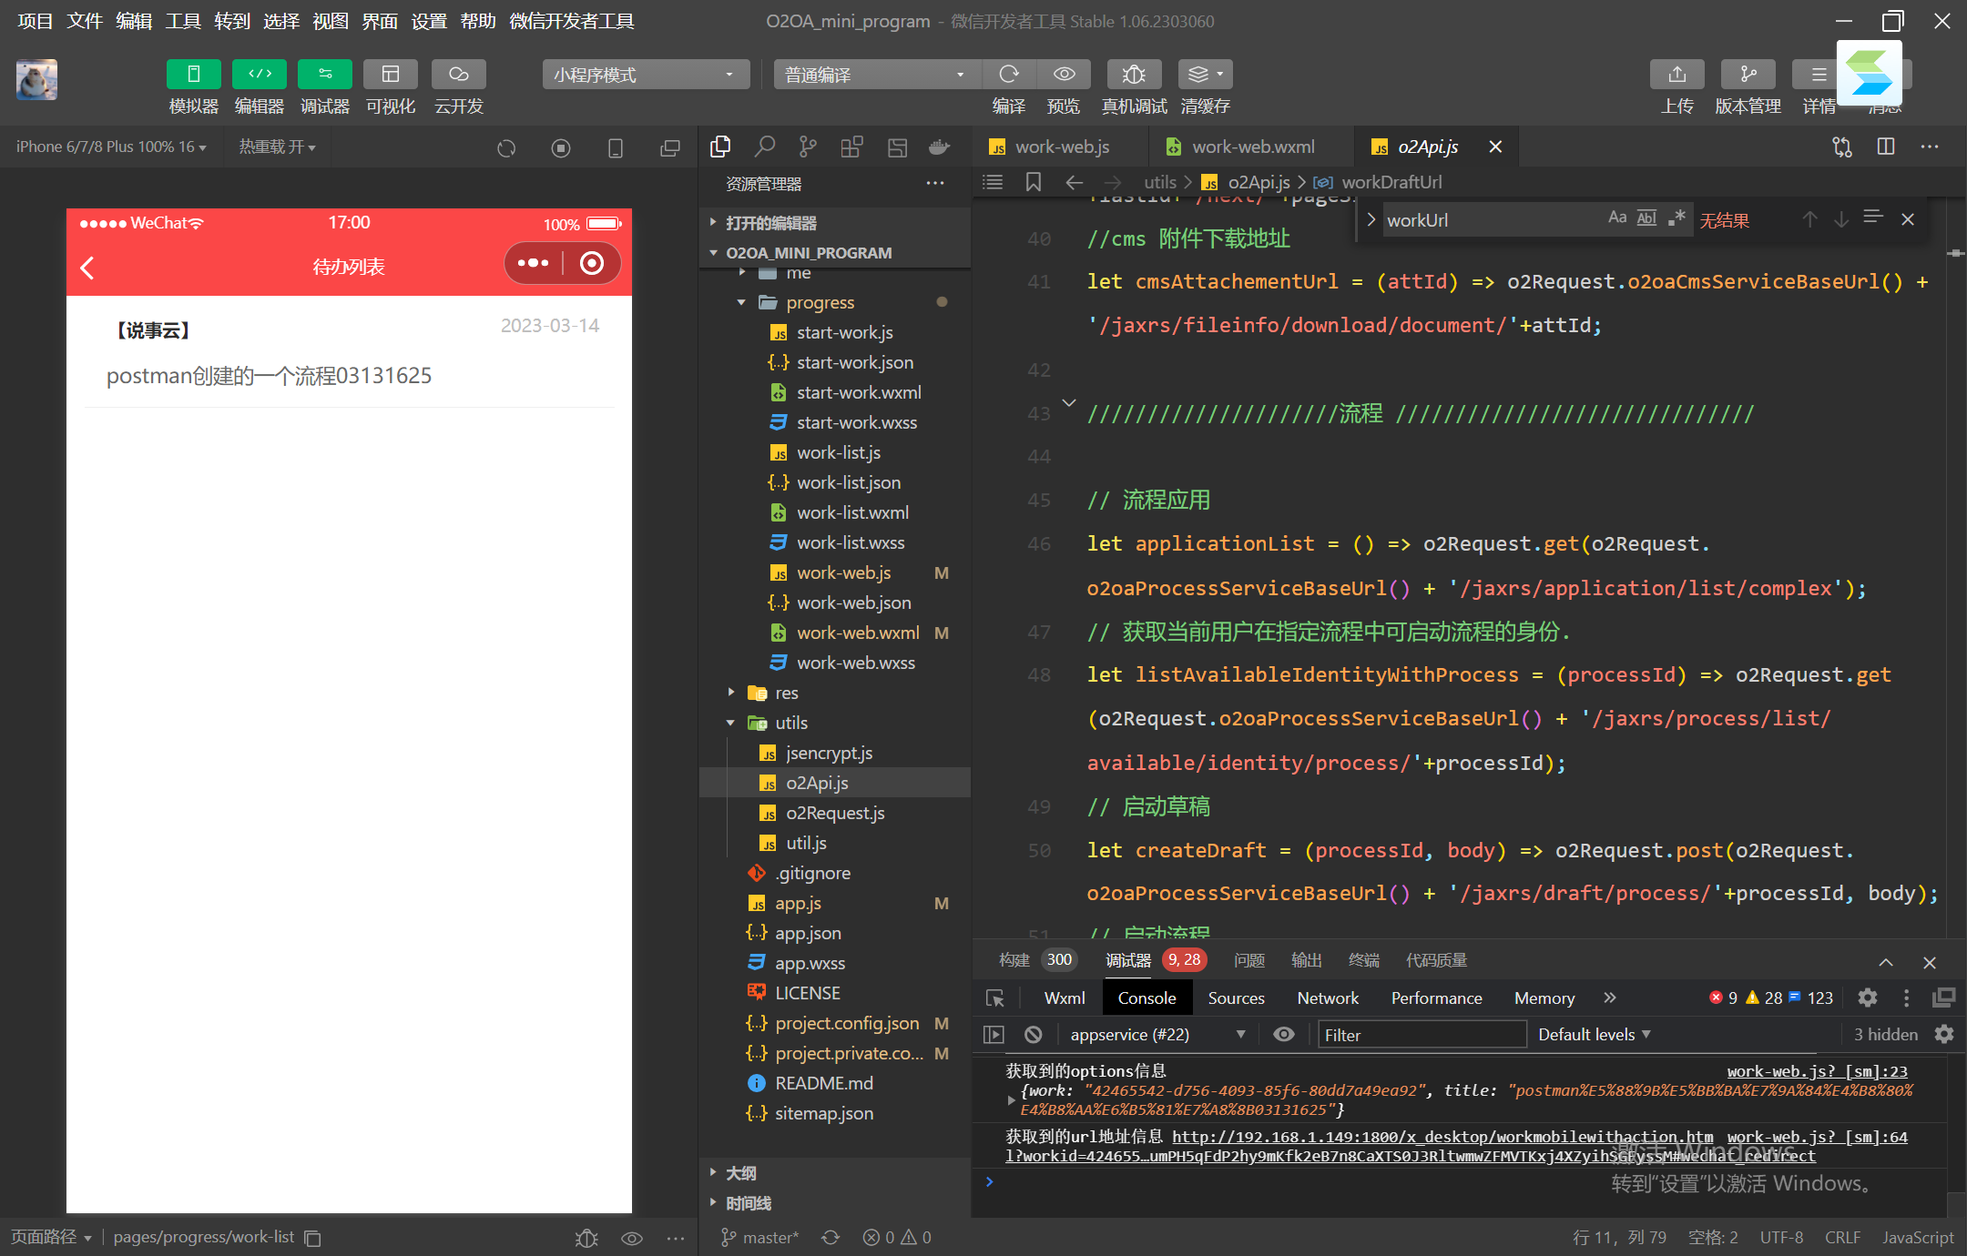The image size is (1967, 1256).
Task: Click the split editor icon
Action: tap(1886, 147)
